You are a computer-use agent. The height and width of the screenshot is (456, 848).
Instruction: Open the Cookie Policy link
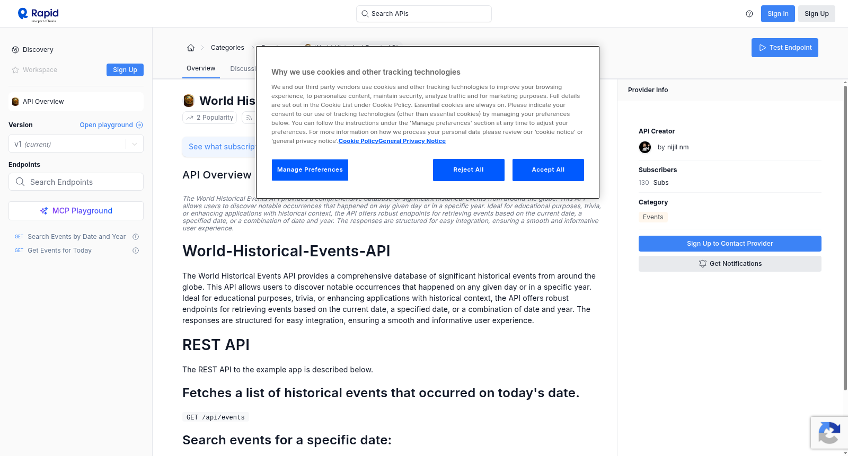358,141
